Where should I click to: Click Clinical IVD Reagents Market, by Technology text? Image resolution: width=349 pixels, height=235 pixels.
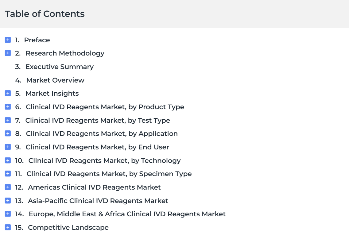pyautogui.click(x=104, y=161)
